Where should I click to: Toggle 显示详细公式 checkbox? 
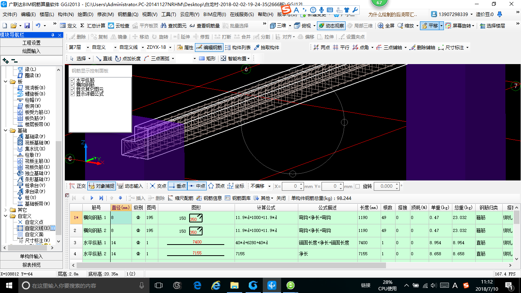pos(72,94)
